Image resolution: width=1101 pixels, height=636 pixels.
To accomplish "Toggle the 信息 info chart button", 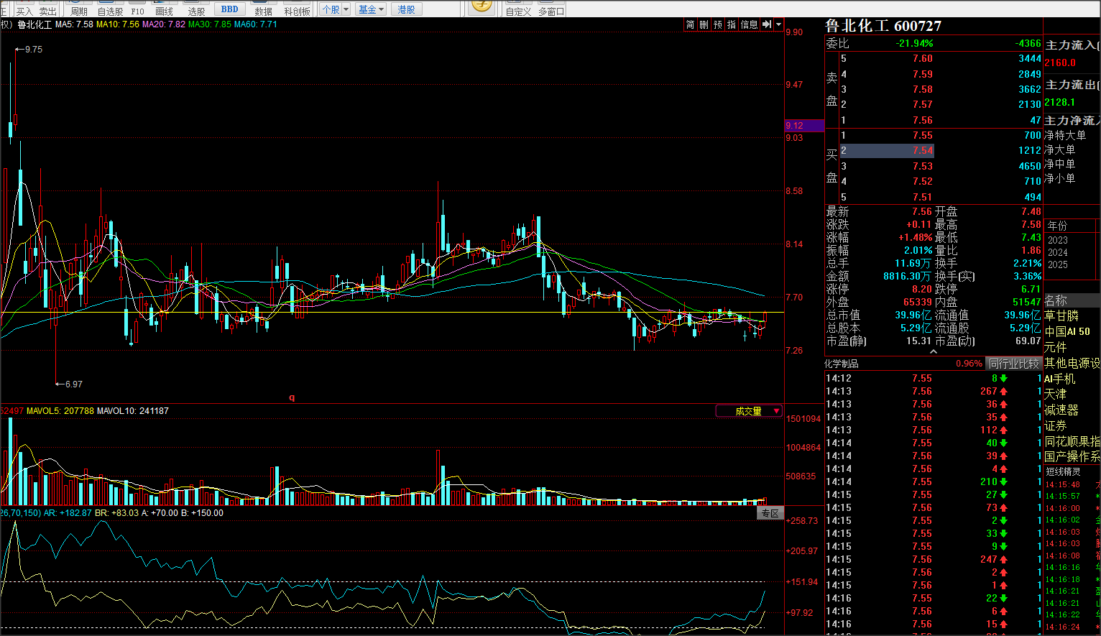I will click(749, 24).
